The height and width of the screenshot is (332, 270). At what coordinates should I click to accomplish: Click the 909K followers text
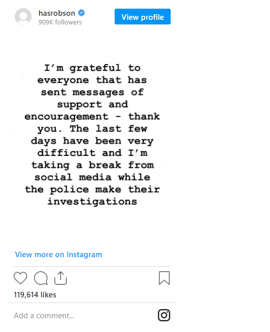pyautogui.click(x=60, y=22)
